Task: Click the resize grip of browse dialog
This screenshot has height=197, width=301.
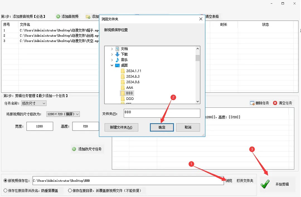Action: (x=203, y=135)
